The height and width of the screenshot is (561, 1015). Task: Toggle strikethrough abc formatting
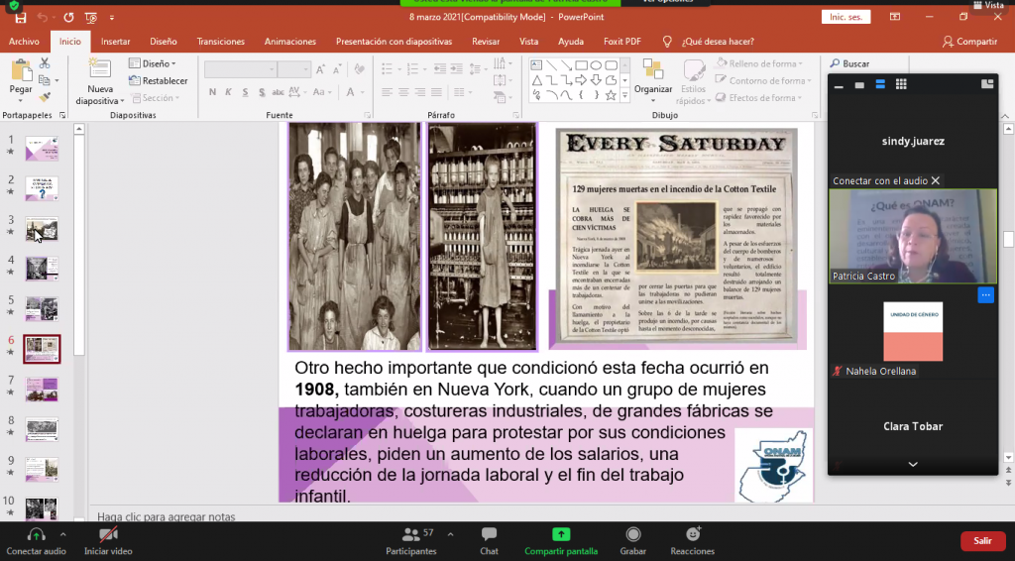(278, 92)
